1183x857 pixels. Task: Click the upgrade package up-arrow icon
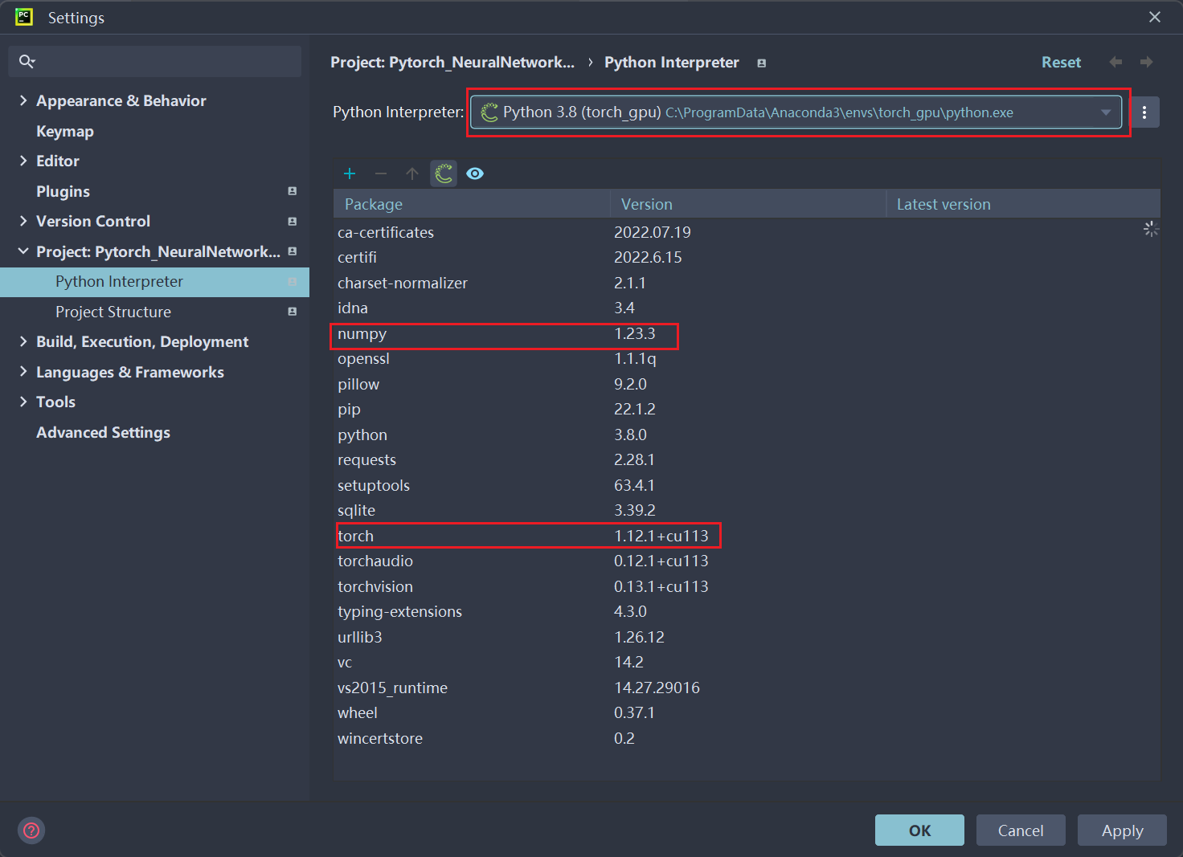[412, 173]
